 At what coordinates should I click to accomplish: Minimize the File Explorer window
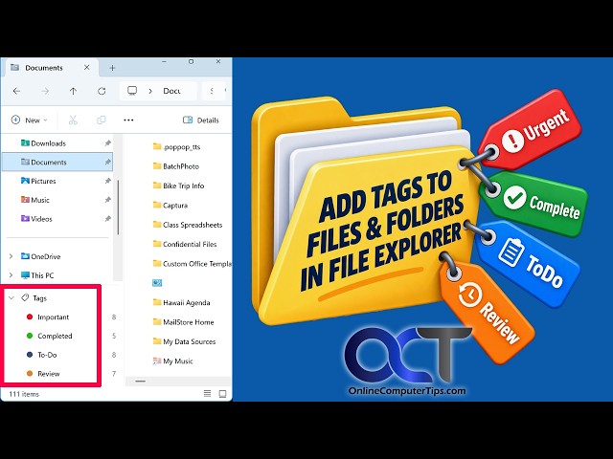[x=164, y=61]
